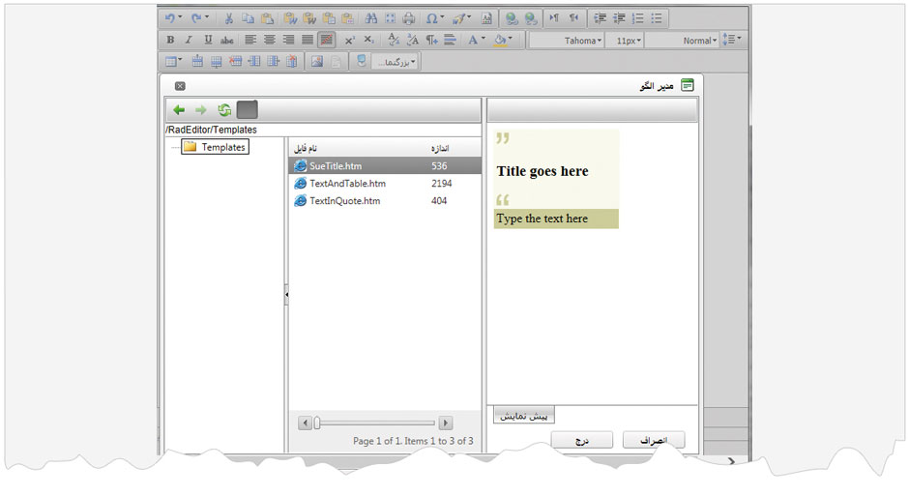
Task: Sort by the نام فایل column header
Action: click(x=305, y=148)
